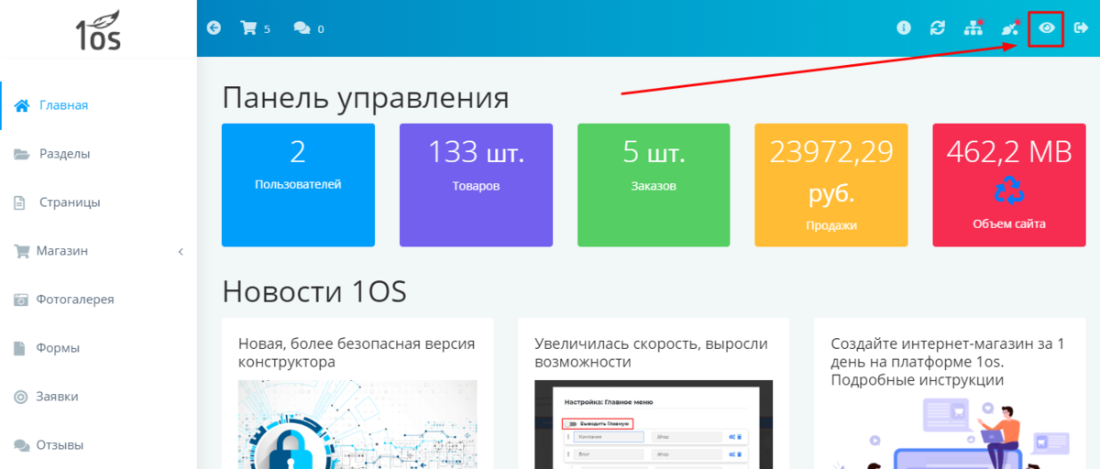Open the purple Товаров card
The image size is (1100, 469).
pos(476,185)
